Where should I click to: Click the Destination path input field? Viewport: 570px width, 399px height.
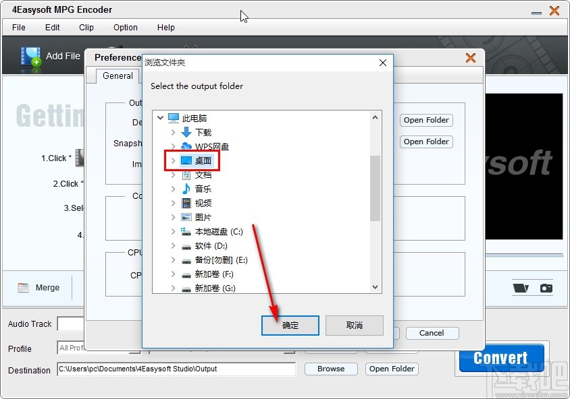pyautogui.click(x=176, y=369)
